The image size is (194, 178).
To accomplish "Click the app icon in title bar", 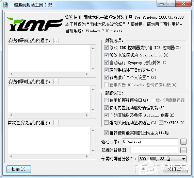I will [5, 5].
